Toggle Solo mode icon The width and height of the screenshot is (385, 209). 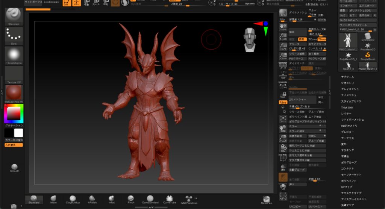pos(283,187)
